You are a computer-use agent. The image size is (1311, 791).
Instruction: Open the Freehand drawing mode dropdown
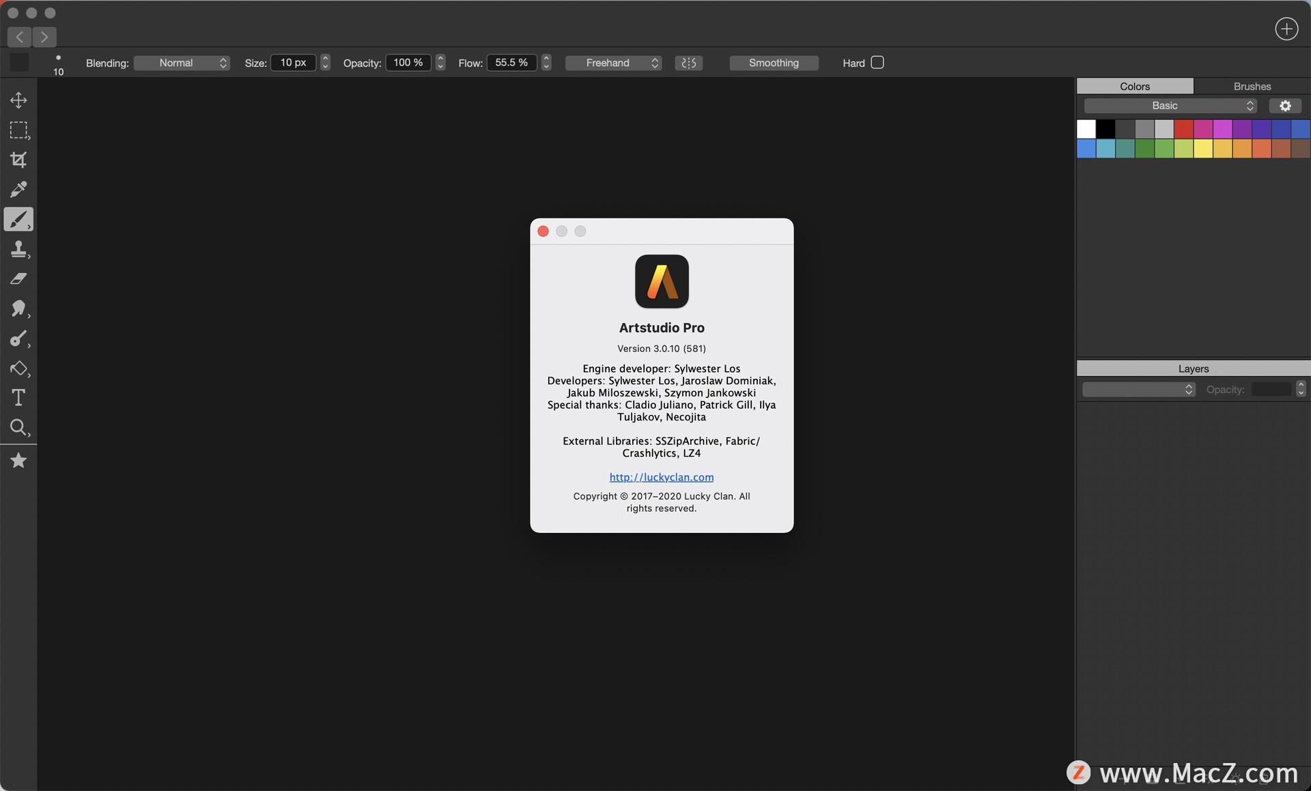(x=613, y=63)
